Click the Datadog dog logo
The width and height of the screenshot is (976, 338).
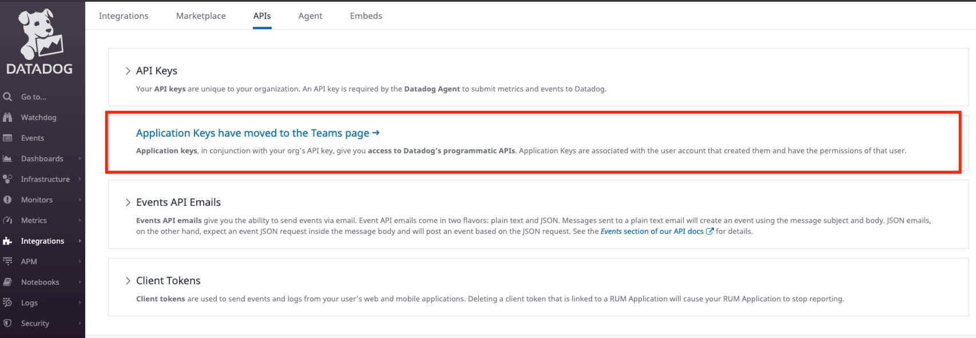39,34
